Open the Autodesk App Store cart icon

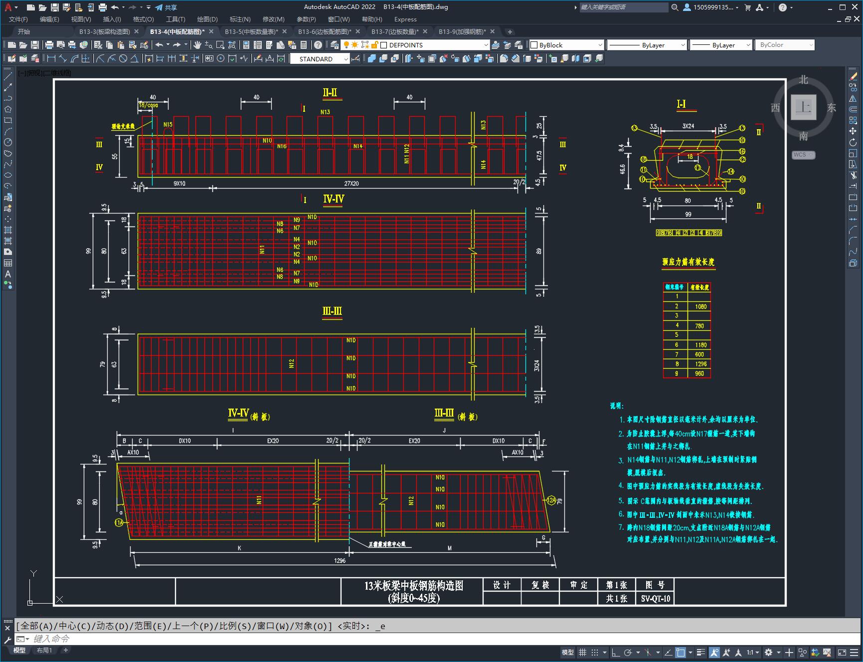point(747,7)
